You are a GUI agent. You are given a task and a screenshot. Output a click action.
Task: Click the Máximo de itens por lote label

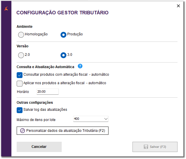pos(36,120)
